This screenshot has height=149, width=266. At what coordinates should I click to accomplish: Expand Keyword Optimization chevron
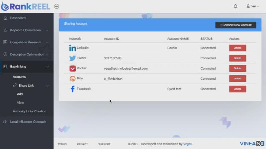pyautogui.click(x=47, y=30)
